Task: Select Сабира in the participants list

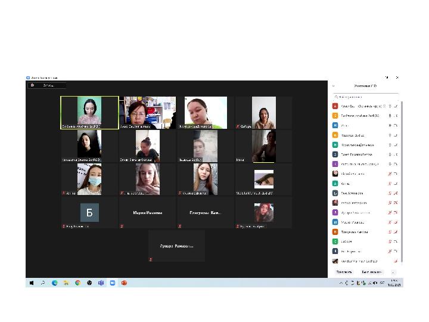Action: pyautogui.click(x=365, y=241)
